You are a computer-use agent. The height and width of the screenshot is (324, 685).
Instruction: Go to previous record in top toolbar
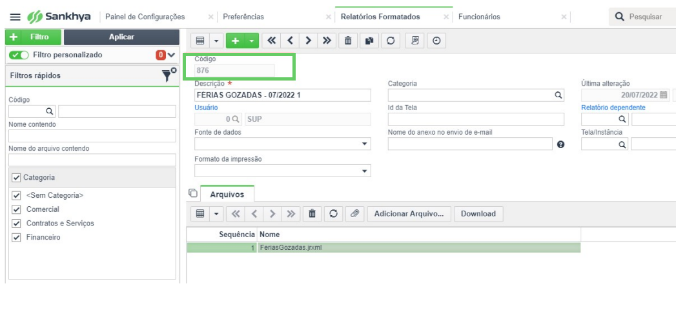[290, 41]
